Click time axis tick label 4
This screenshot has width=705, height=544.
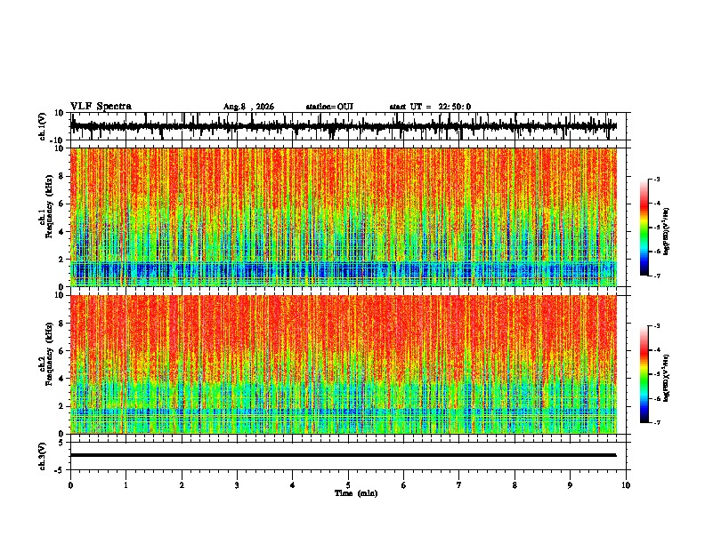point(293,485)
